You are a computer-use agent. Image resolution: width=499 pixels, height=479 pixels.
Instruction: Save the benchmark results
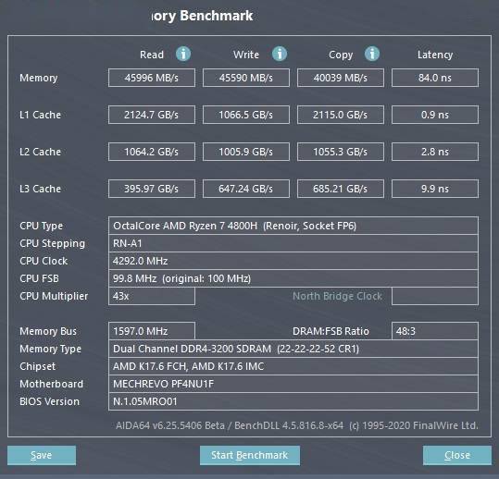click(42, 455)
